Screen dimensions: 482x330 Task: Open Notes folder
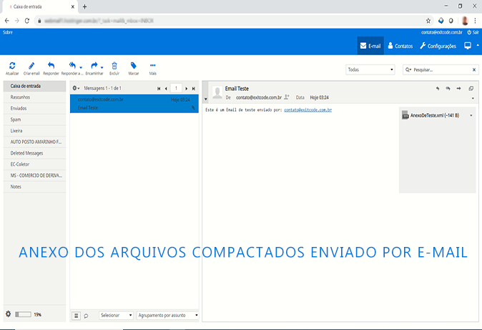click(34, 187)
